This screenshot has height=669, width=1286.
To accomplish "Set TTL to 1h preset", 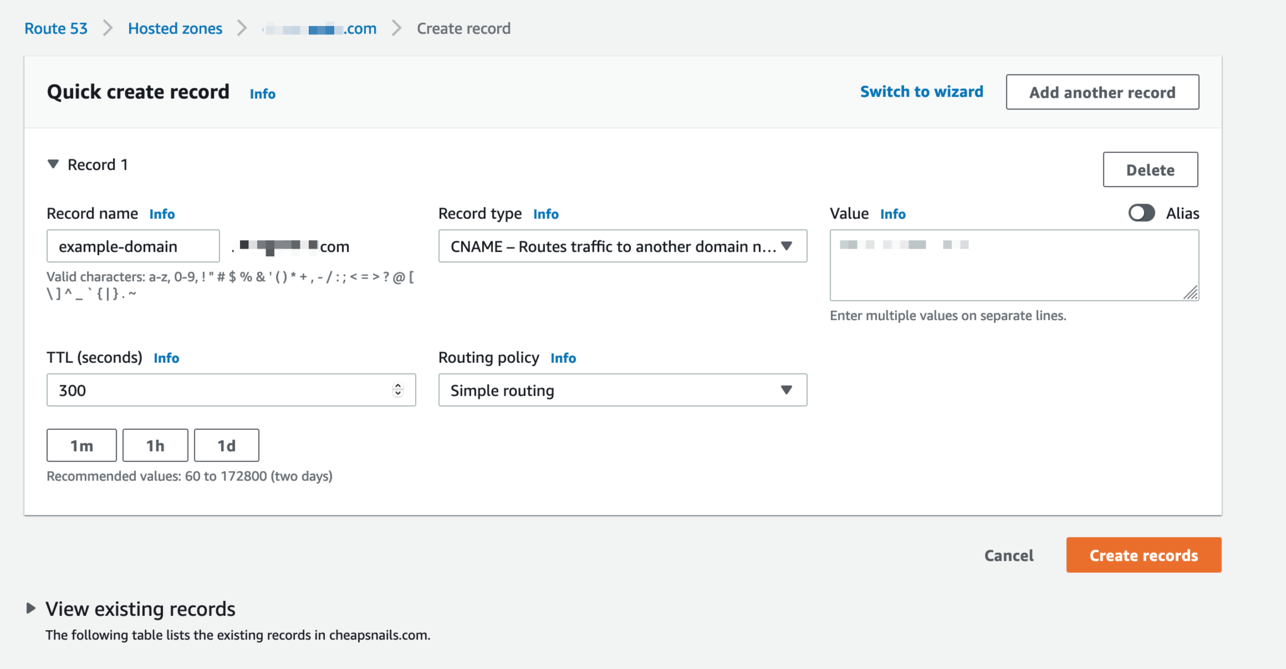I will 155,445.
